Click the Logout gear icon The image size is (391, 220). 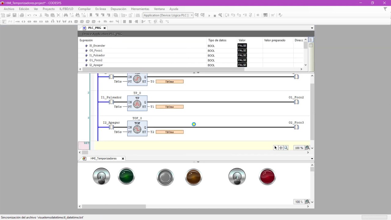point(203,15)
